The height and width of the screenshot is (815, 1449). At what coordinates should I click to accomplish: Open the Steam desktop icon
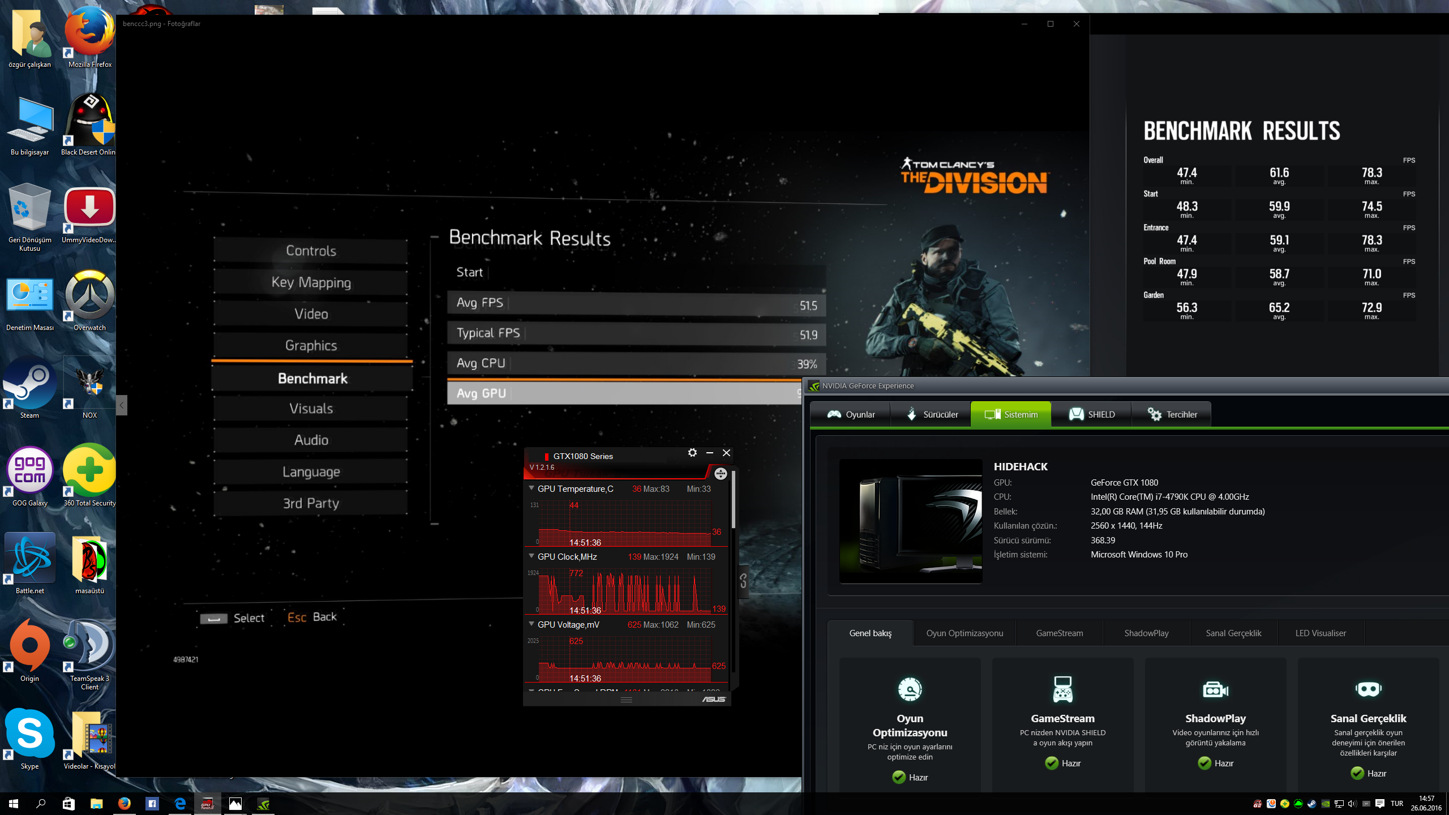[x=29, y=389]
